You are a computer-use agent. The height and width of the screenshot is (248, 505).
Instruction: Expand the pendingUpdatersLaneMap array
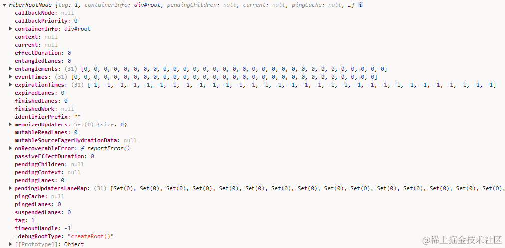[11, 188]
